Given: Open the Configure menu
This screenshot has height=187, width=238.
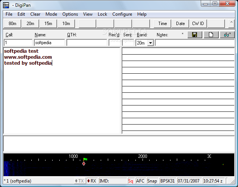Looking at the screenshot, I should coord(122,14).
